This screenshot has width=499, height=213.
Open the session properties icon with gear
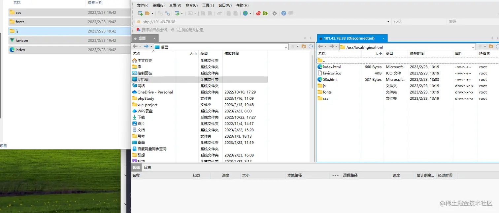point(177,13)
